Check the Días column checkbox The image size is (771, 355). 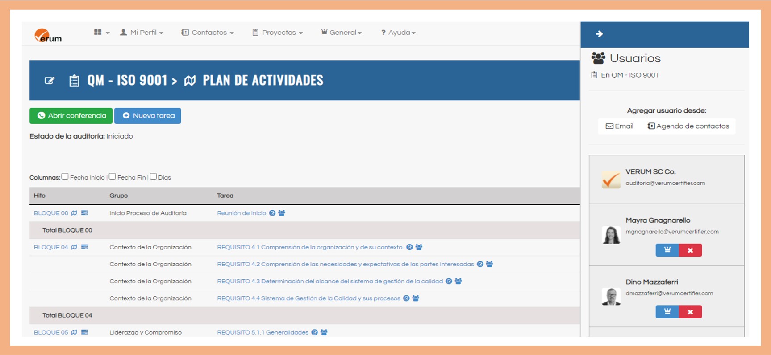154,176
